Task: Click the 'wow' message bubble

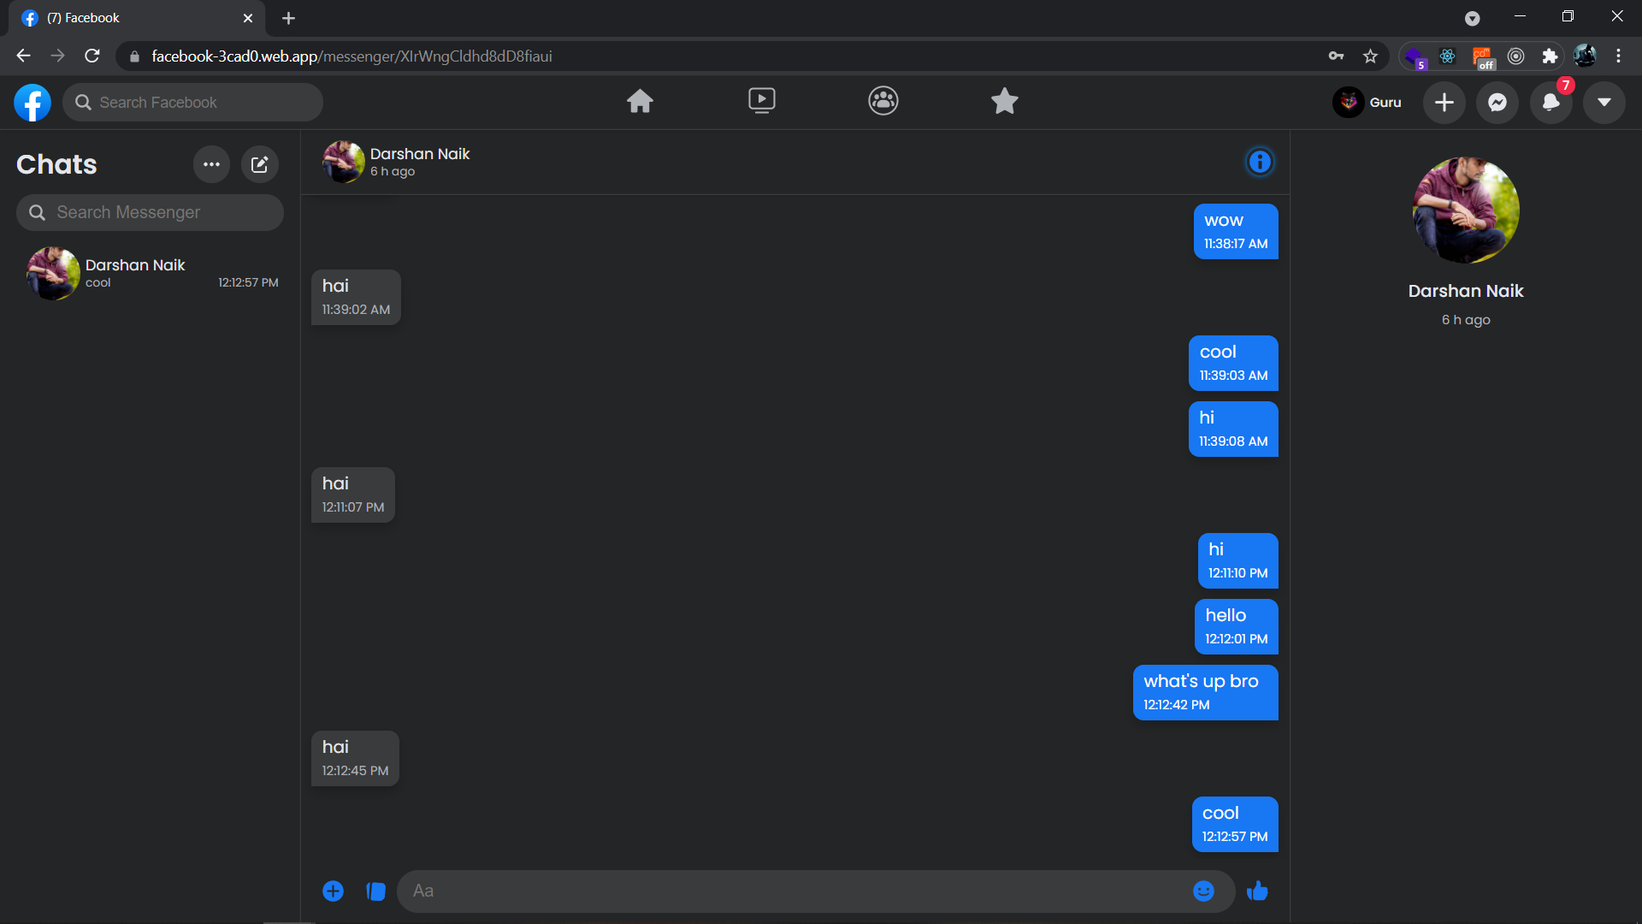Action: 1236,231
